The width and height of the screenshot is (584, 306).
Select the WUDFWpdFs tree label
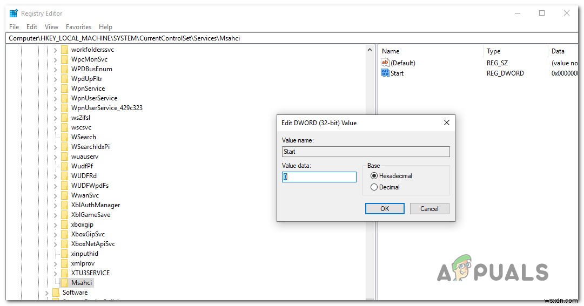point(90,186)
